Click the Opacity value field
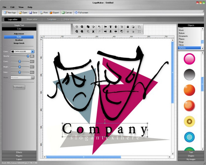Screen dimensions: 206x165 click(32, 56)
